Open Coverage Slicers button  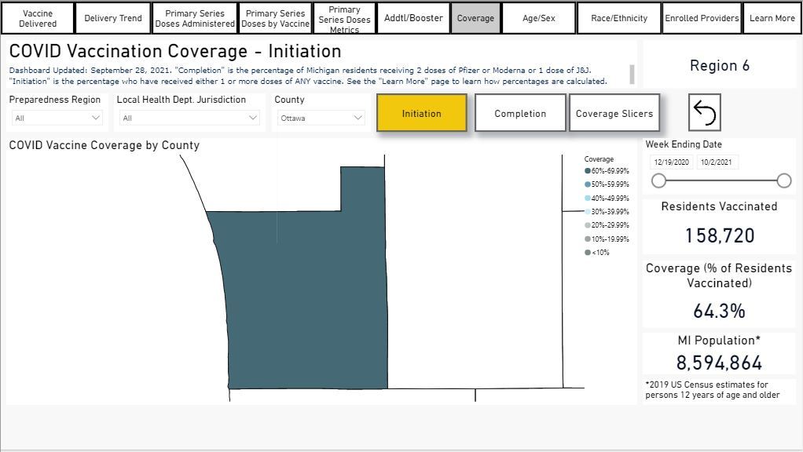[x=614, y=113]
